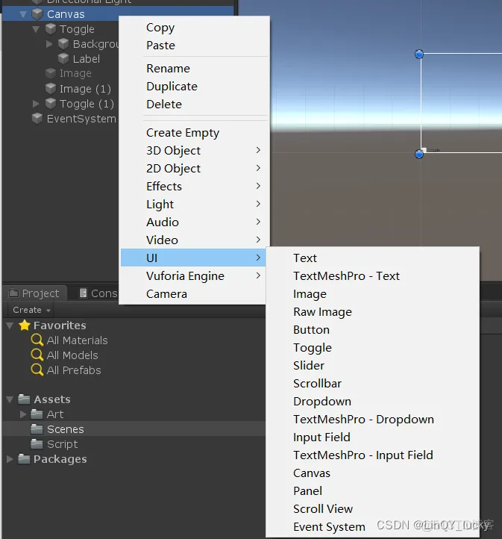Image resolution: width=502 pixels, height=539 pixels.
Task: Choose Copy from the context menu
Action: coord(194,28)
